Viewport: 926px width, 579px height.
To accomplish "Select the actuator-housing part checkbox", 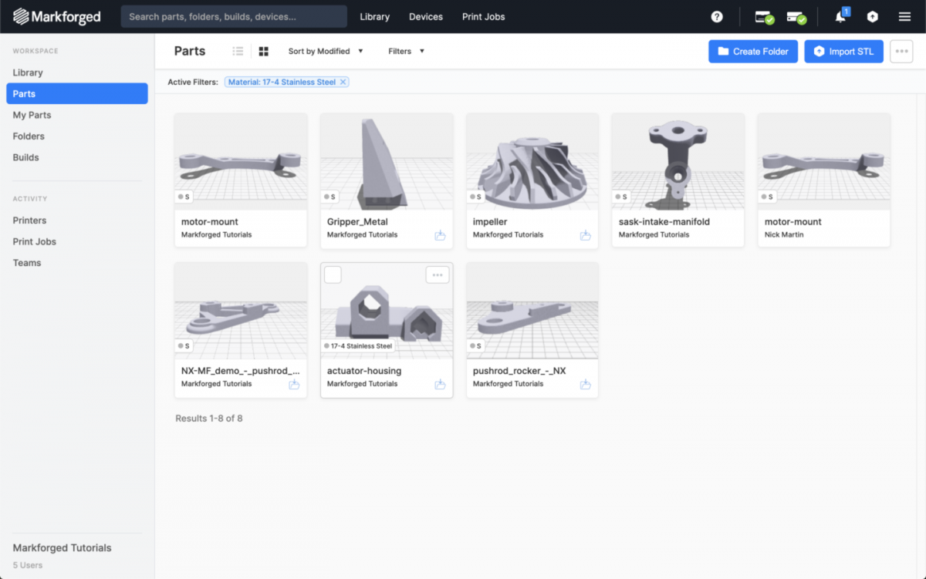I will click(x=332, y=274).
